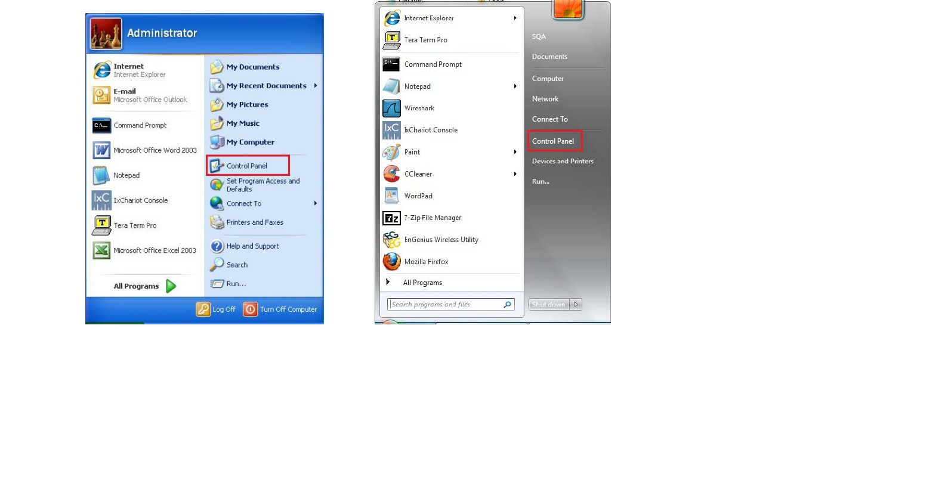Launch 7-Zip File Manager icon
Image resolution: width=945 pixels, height=480 pixels.
391,218
